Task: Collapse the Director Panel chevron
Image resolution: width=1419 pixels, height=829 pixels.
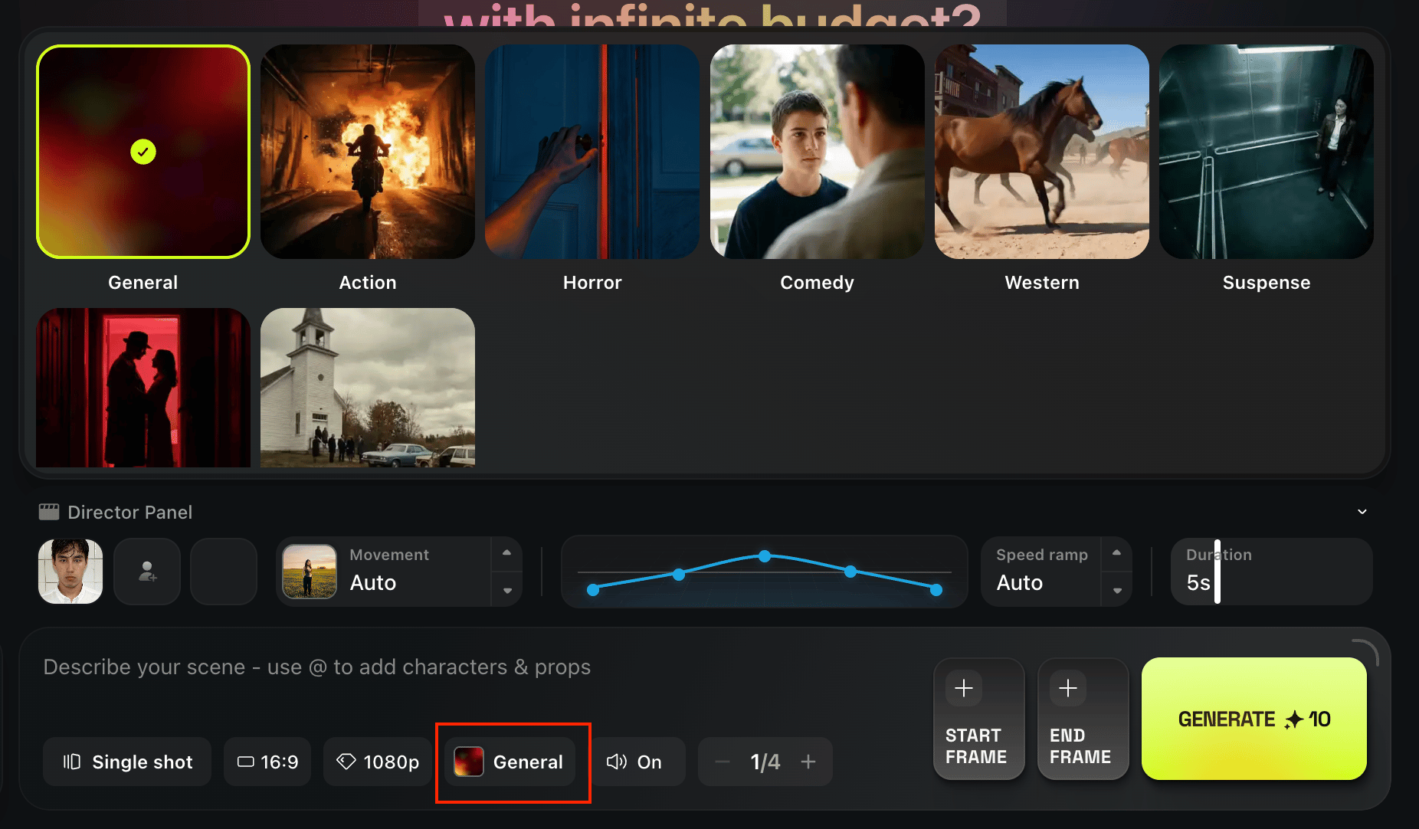Action: (x=1362, y=512)
